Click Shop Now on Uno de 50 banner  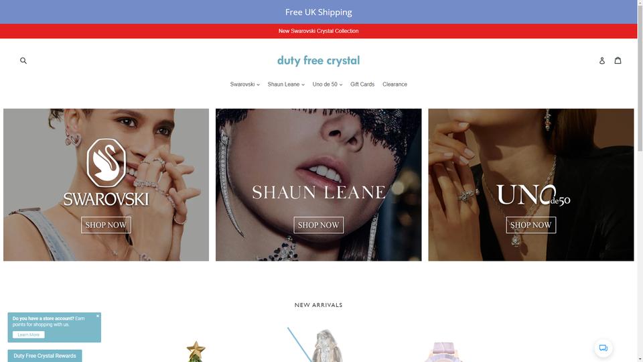pos(531,225)
